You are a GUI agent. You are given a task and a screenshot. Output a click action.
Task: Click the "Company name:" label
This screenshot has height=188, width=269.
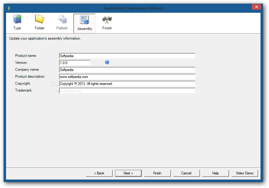[27, 70]
